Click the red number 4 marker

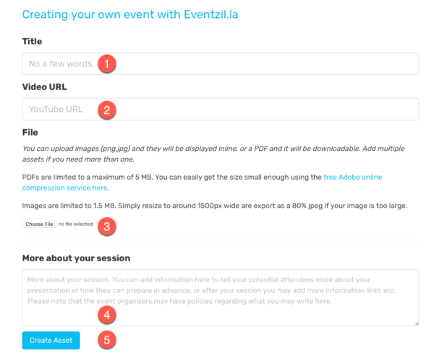pos(107,315)
